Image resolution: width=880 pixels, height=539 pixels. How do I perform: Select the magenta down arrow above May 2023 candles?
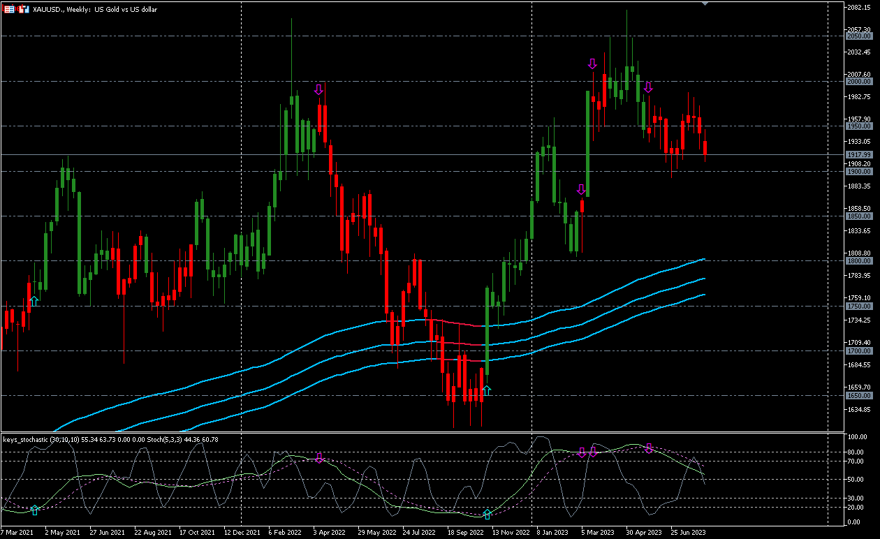tap(648, 87)
